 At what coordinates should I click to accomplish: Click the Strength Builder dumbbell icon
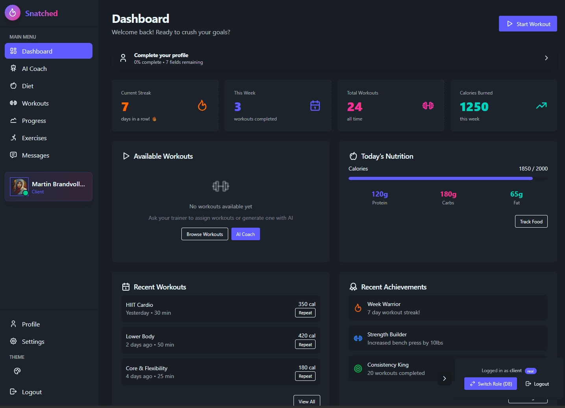[x=358, y=338]
